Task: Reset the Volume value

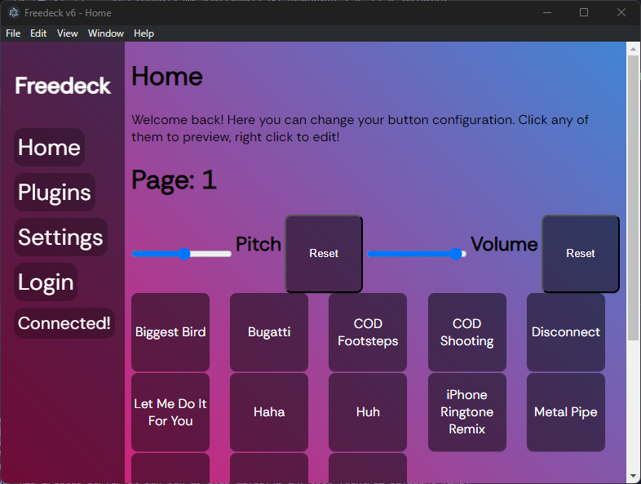Action: pyautogui.click(x=581, y=254)
